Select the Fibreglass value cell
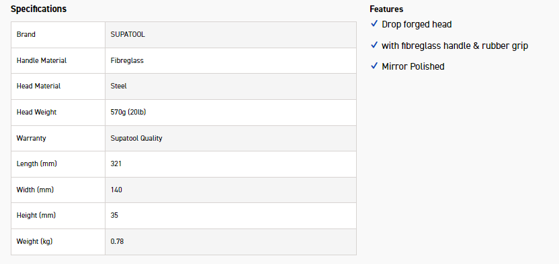Screen dimensions: 559x264 [x=230, y=61]
